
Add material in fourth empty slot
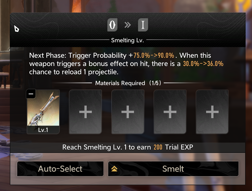(x=170, y=112)
